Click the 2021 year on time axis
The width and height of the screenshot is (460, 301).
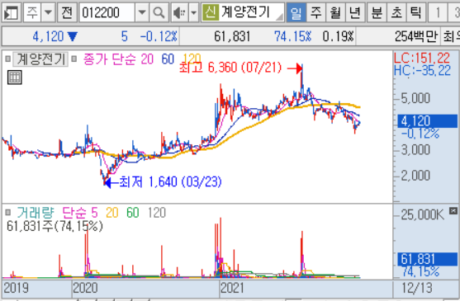point(232,288)
